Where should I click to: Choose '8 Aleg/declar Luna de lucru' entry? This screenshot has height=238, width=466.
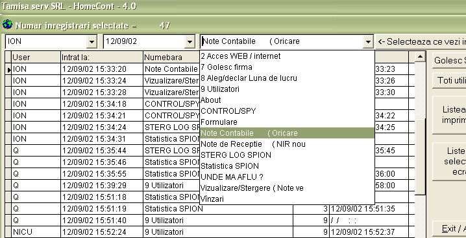click(287, 78)
